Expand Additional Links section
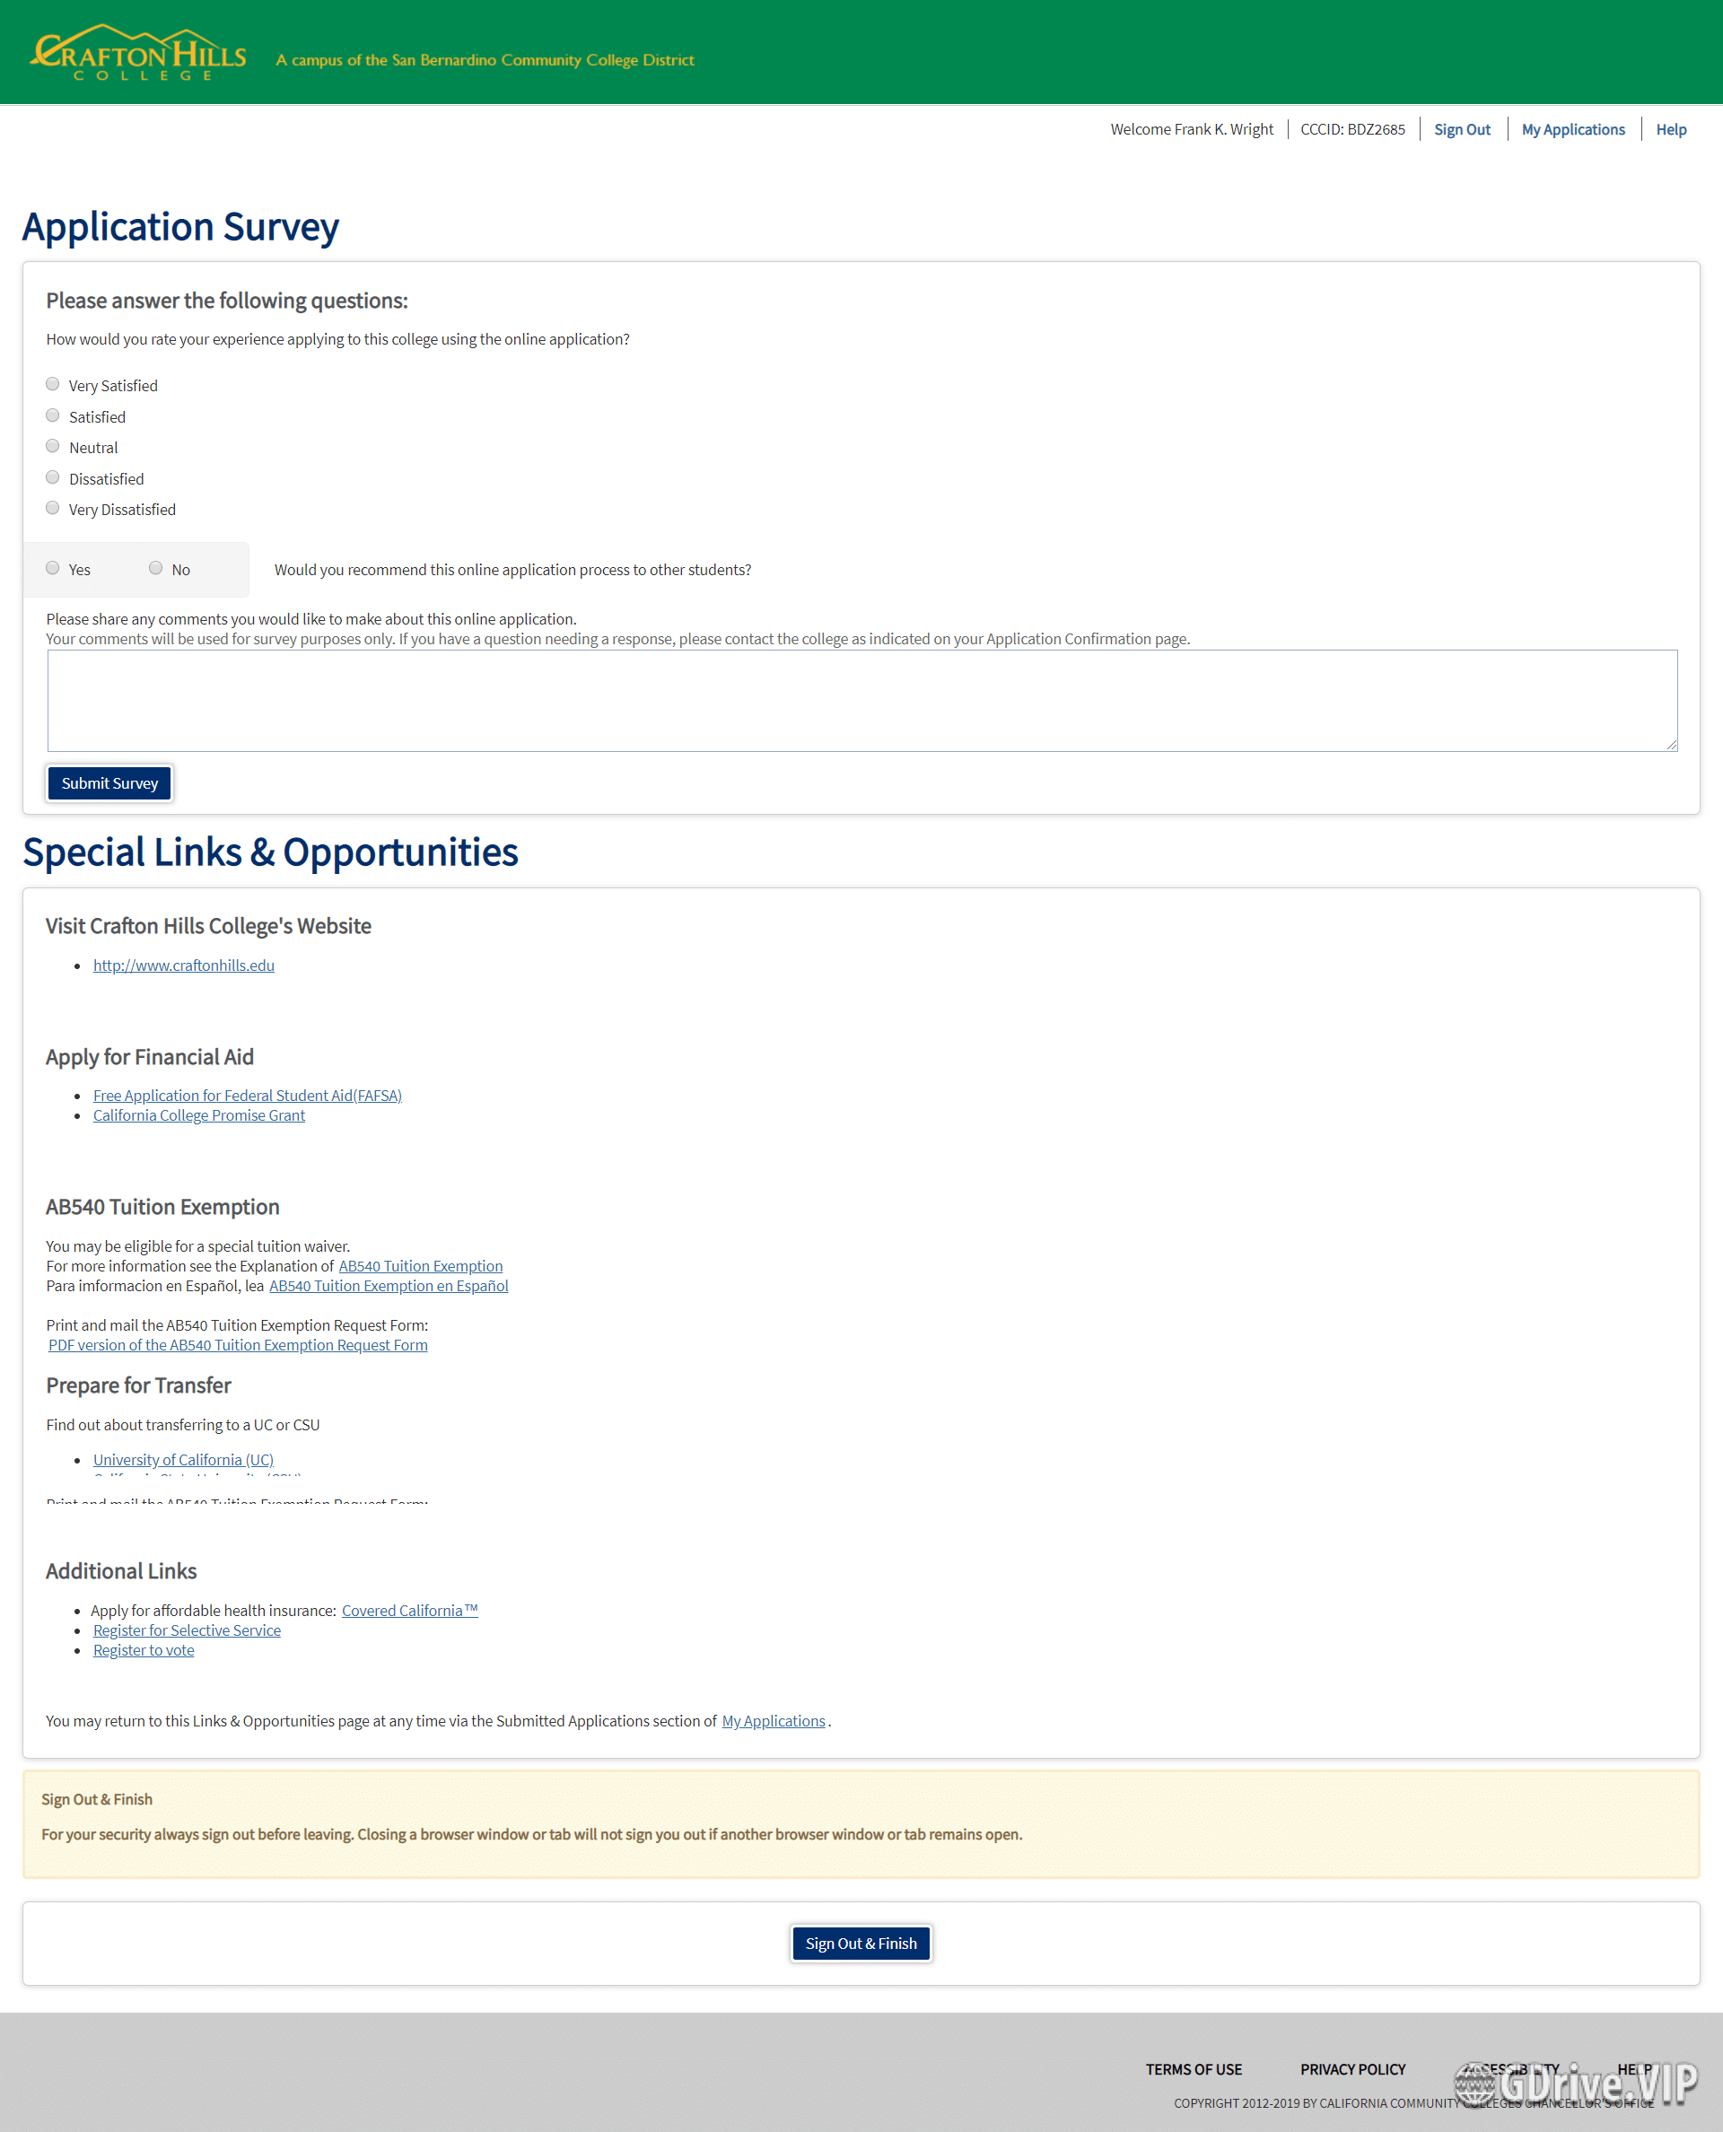Screen dimensions: 1723x2132 [121, 1571]
